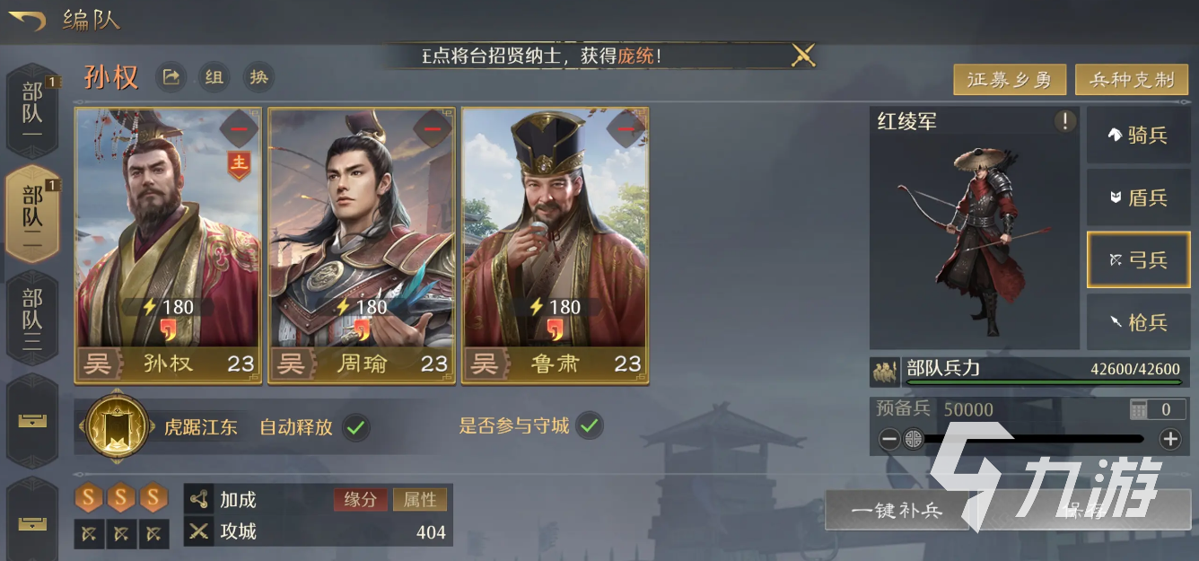This screenshot has width=1199, height=561.
Task: Remove 鲁肃 with the red minus icon
Action: pos(626,129)
